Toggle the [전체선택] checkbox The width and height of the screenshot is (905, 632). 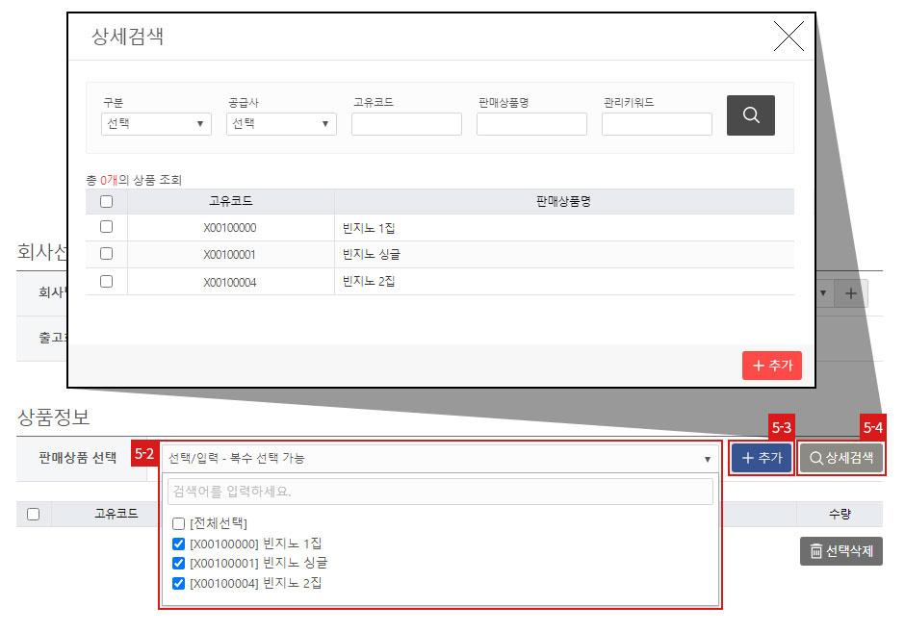[x=178, y=523]
